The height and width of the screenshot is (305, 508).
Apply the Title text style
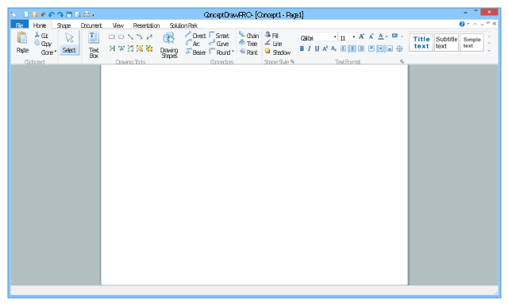[421, 42]
